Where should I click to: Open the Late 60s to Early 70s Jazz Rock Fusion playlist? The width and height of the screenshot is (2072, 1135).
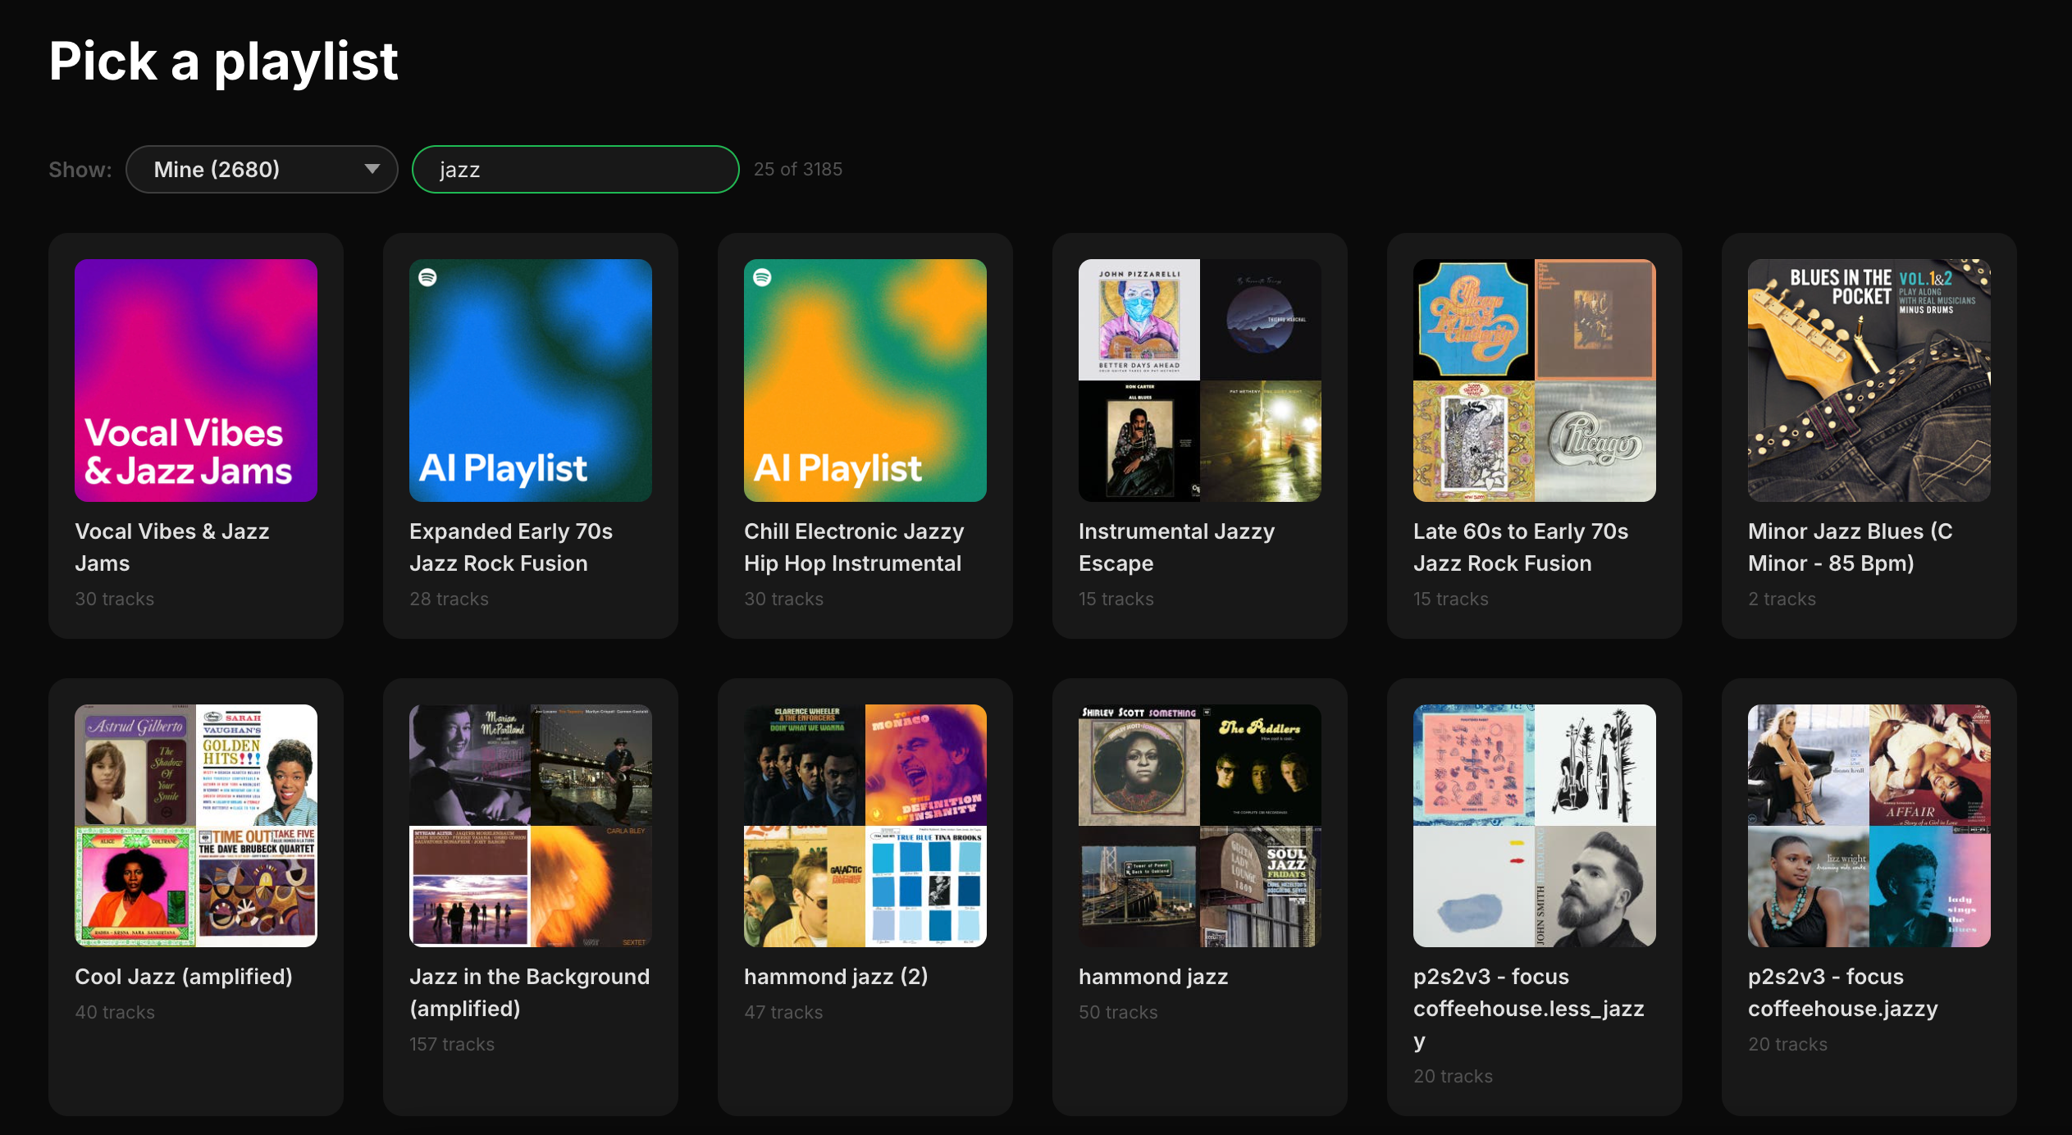pos(1533,435)
